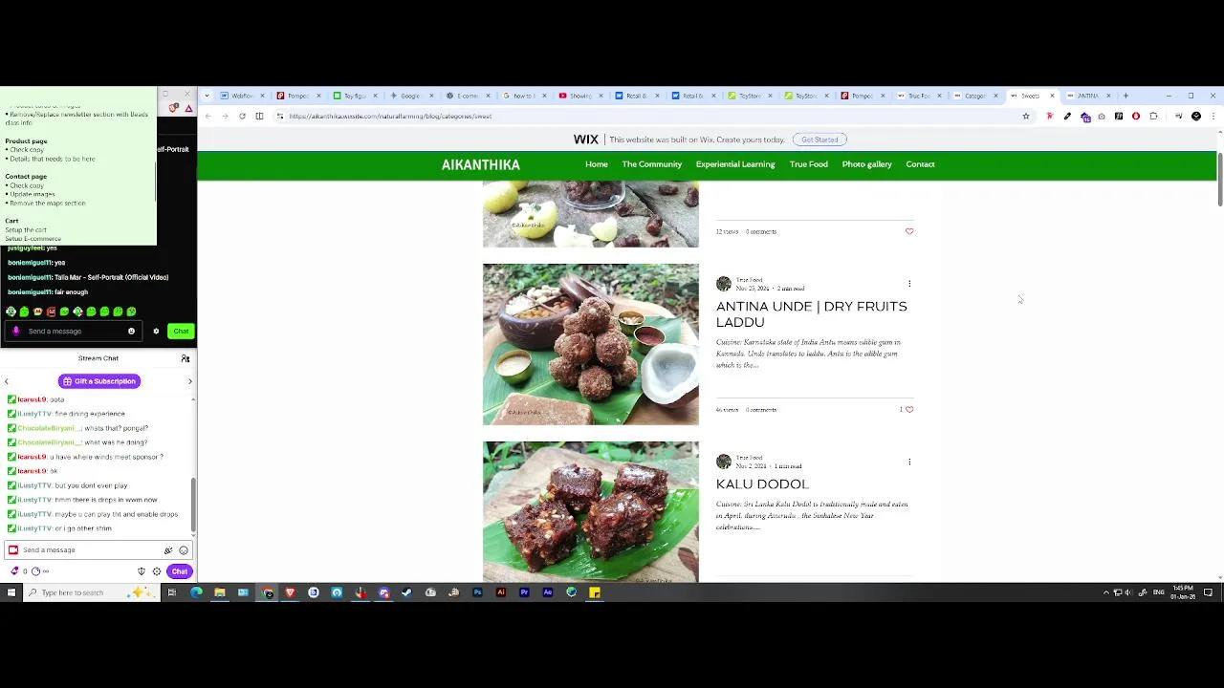Open upper chat settings gear
This screenshot has height=688, width=1224.
(x=156, y=332)
